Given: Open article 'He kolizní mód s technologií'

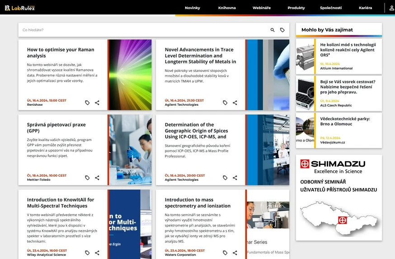Looking at the screenshot, I should [348, 50].
